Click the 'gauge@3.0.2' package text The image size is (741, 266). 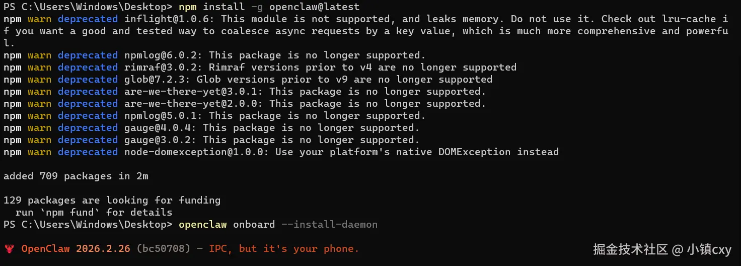coord(160,140)
